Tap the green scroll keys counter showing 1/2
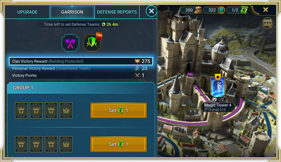The height and width of the screenshot is (162, 281). pos(237,10)
